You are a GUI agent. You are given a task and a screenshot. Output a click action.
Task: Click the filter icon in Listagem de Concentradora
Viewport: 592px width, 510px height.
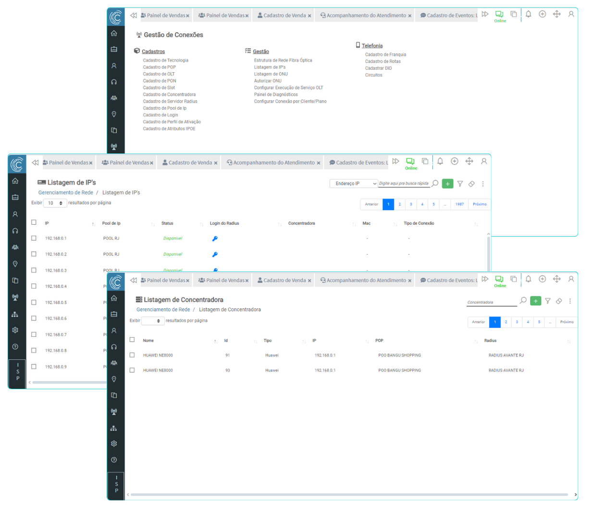coord(547,301)
